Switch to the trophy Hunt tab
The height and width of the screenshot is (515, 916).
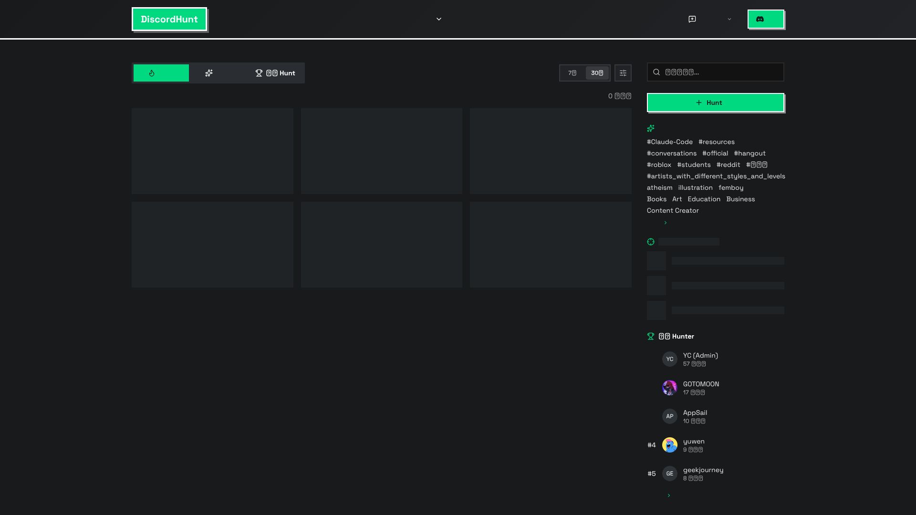click(275, 73)
